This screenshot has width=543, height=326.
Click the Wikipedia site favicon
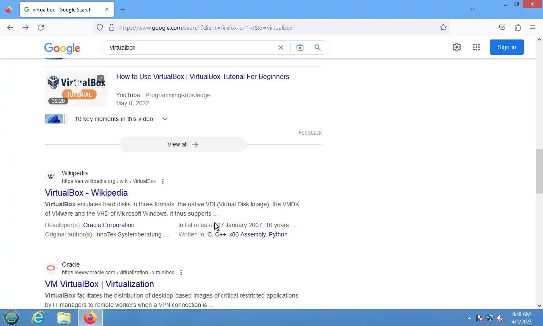click(51, 177)
